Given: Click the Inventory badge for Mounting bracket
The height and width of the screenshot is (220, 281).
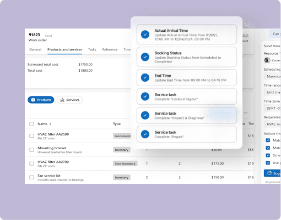Looking at the screenshot, I should 122,150.
